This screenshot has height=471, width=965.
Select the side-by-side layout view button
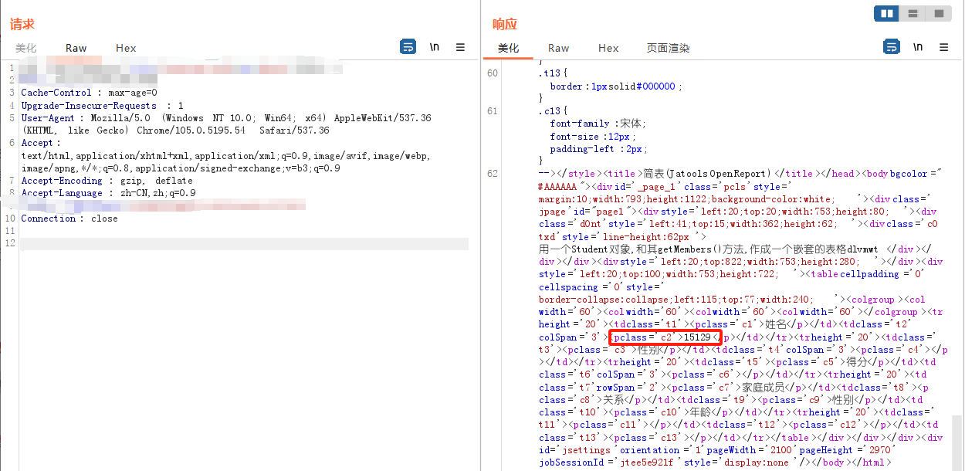click(x=887, y=13)
